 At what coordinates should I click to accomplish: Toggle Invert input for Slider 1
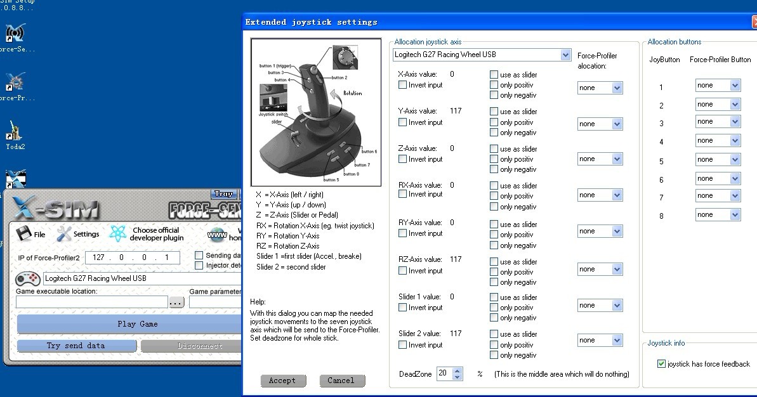click(x=402, y=308)
